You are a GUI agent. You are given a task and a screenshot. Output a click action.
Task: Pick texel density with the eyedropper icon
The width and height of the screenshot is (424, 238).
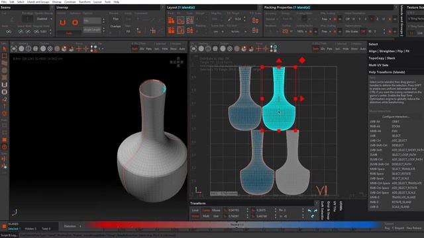click(230, 19)
